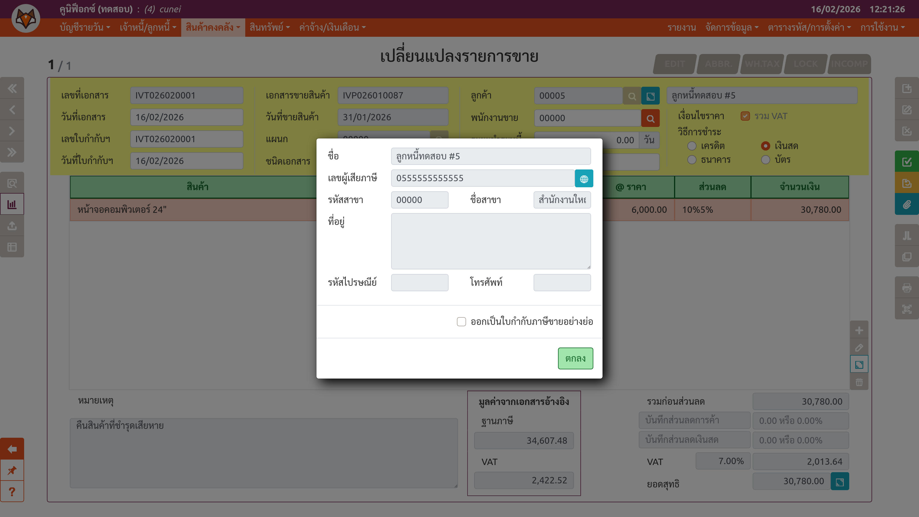The width and height of the screenshot is (919, 517).
Task: Click the paperclip attachment icon on the right sidebar
Action: tap(907, 205)
